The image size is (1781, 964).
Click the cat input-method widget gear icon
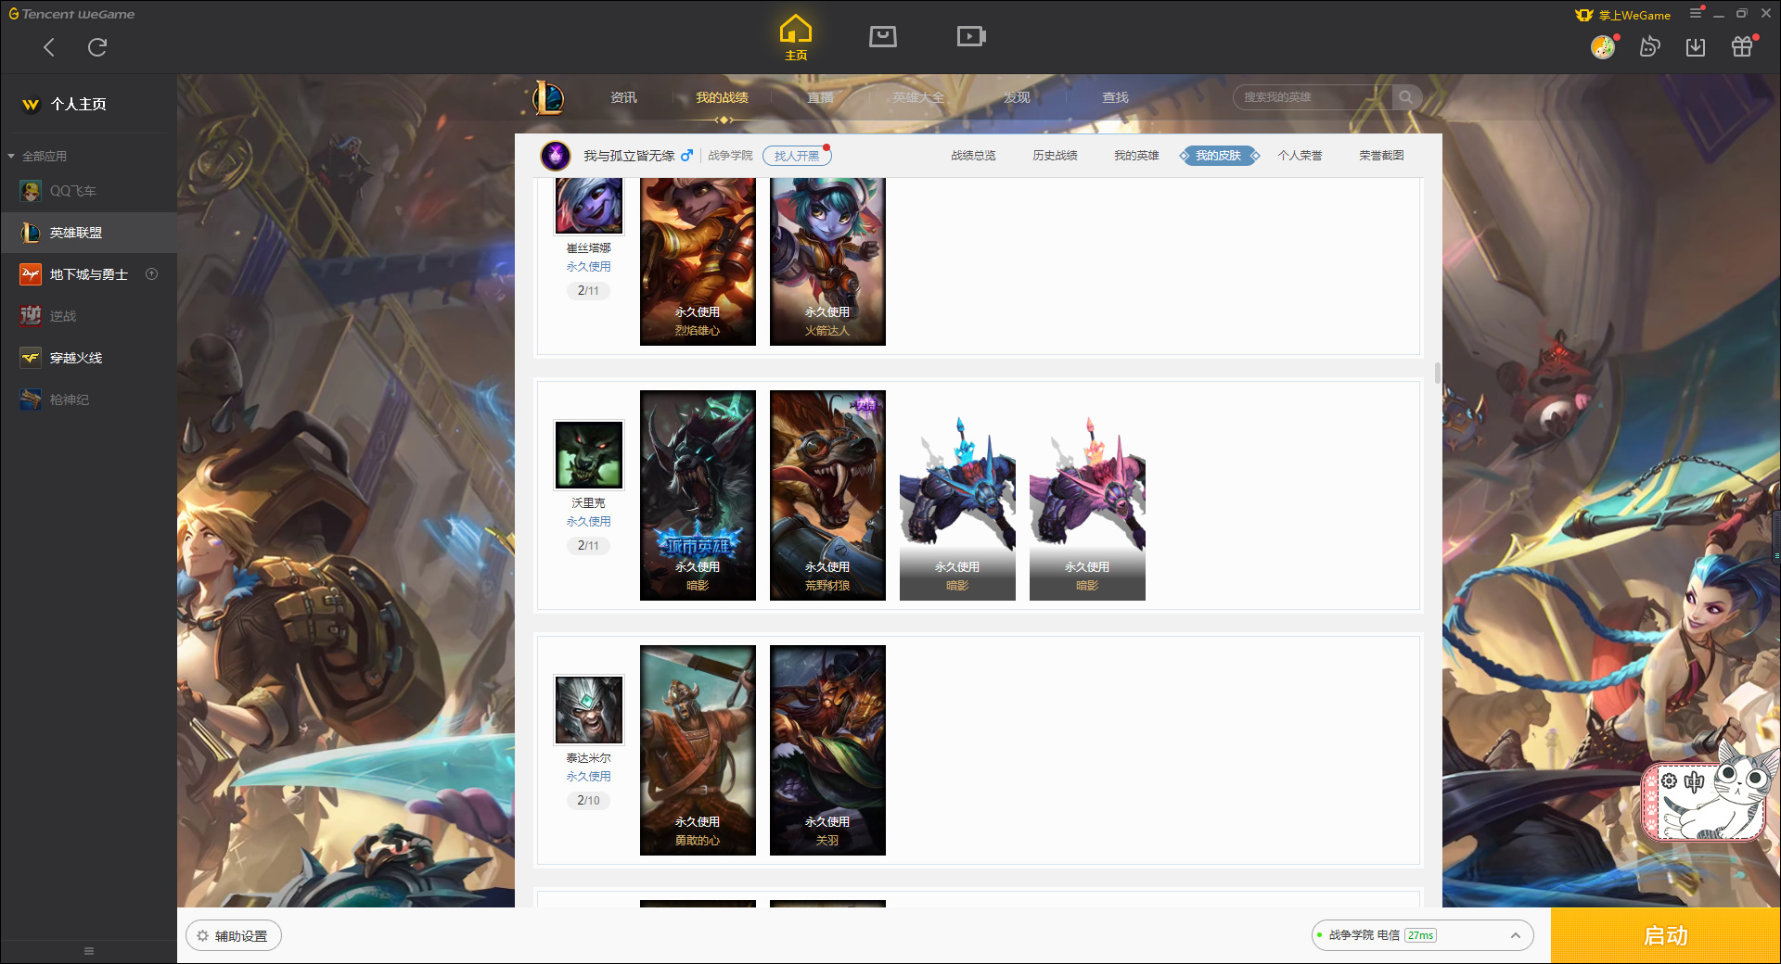coord(1669,781)
